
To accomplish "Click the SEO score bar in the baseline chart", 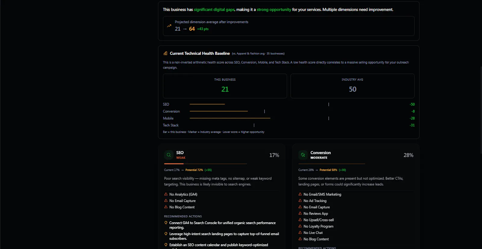I will click(x=207, y=104).
